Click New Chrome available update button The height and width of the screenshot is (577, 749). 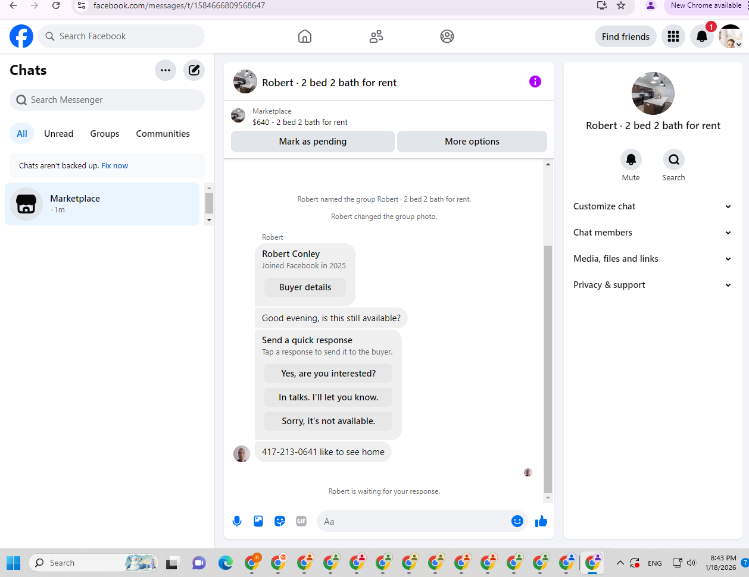(706, 5)
